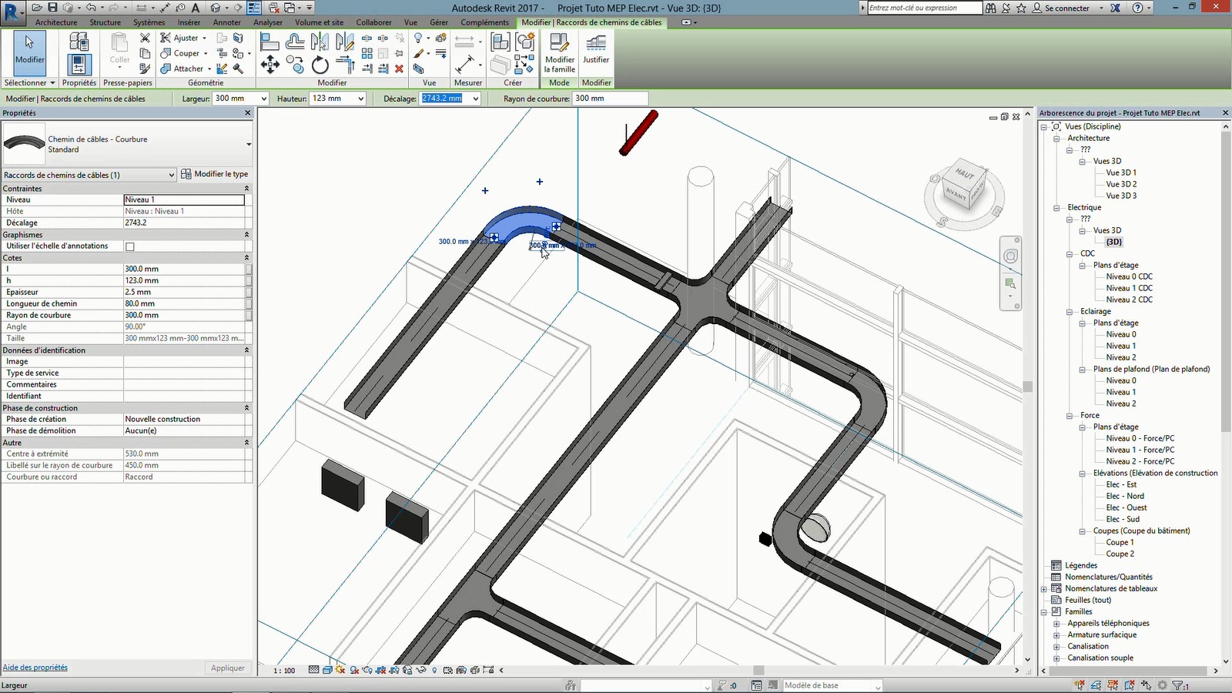Open the Hauteur 123 mm dropdown

pos(360,99)
